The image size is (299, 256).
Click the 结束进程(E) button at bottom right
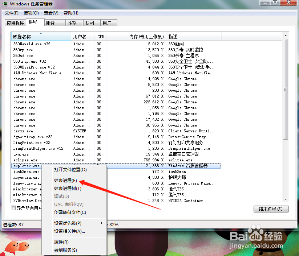[x=271, y=209]
